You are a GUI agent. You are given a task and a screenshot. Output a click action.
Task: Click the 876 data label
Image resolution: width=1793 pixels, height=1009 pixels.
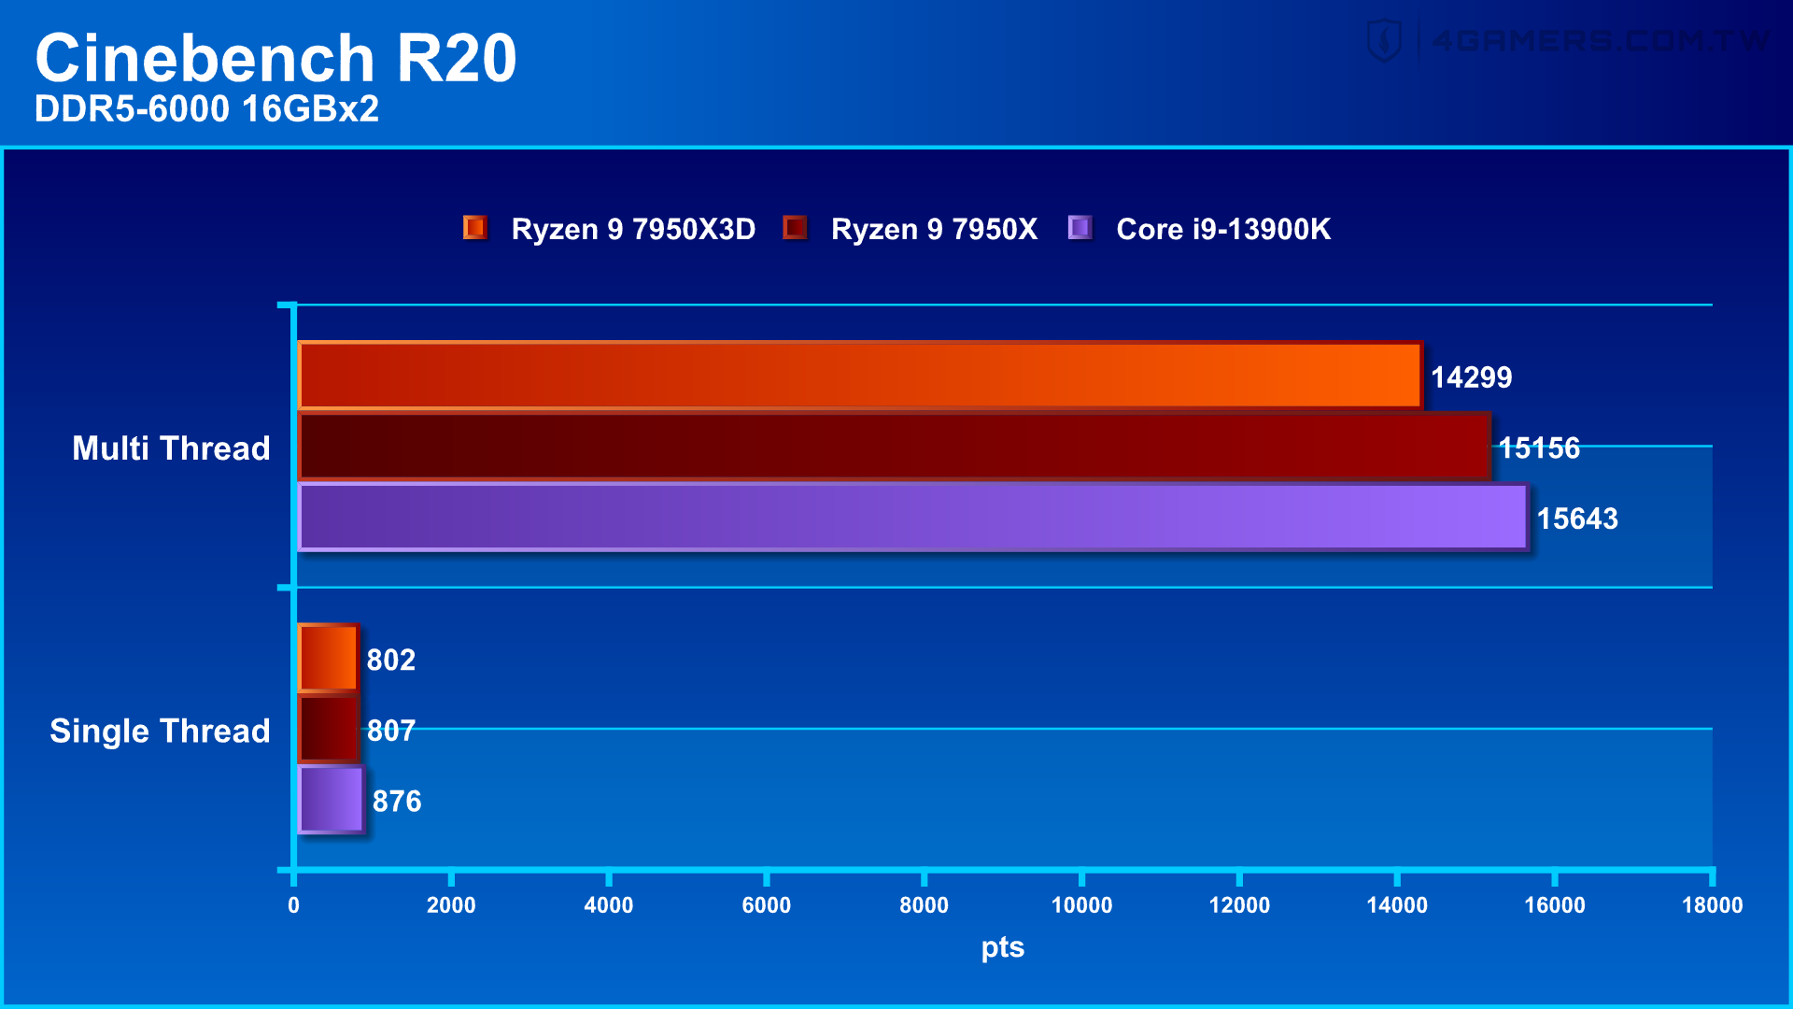tap(397, 802)
